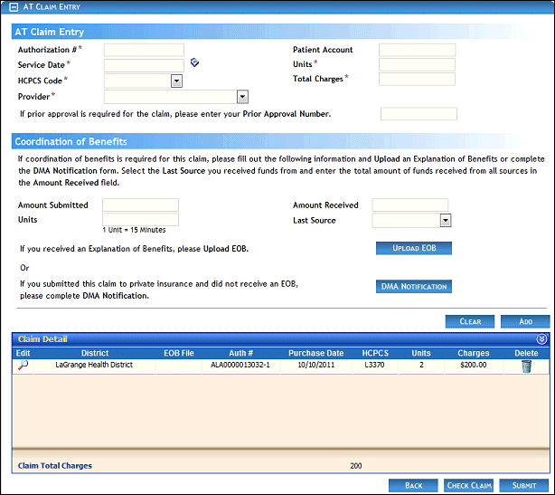Open the Last Source dropdown
The image size is (555, 495).
coord(445,220)
